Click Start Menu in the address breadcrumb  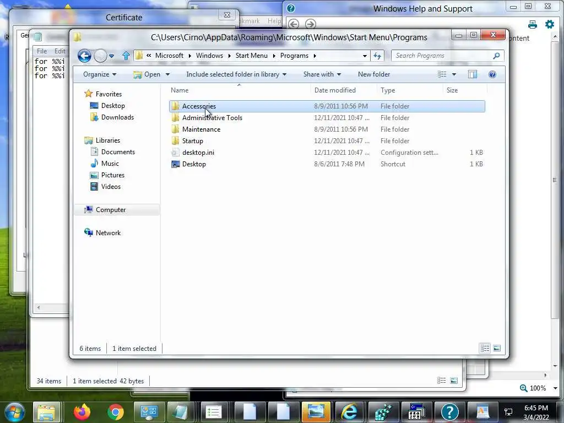tap(251, 56)
